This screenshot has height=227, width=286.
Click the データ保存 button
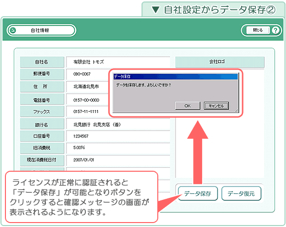198,193
